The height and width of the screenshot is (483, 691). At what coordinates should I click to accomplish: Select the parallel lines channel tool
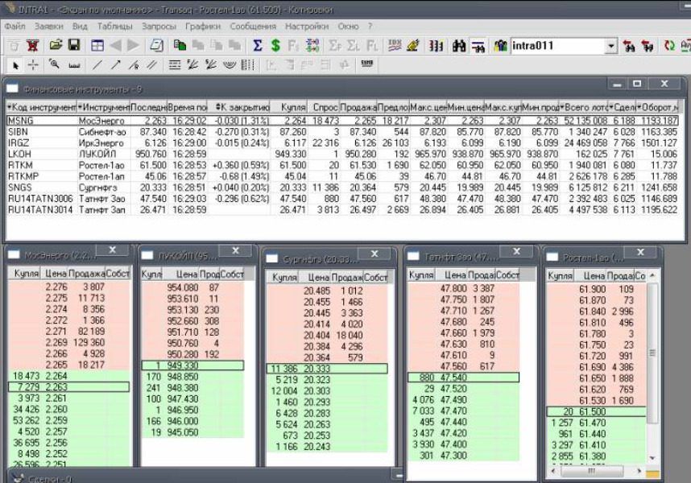pos(151,65)
